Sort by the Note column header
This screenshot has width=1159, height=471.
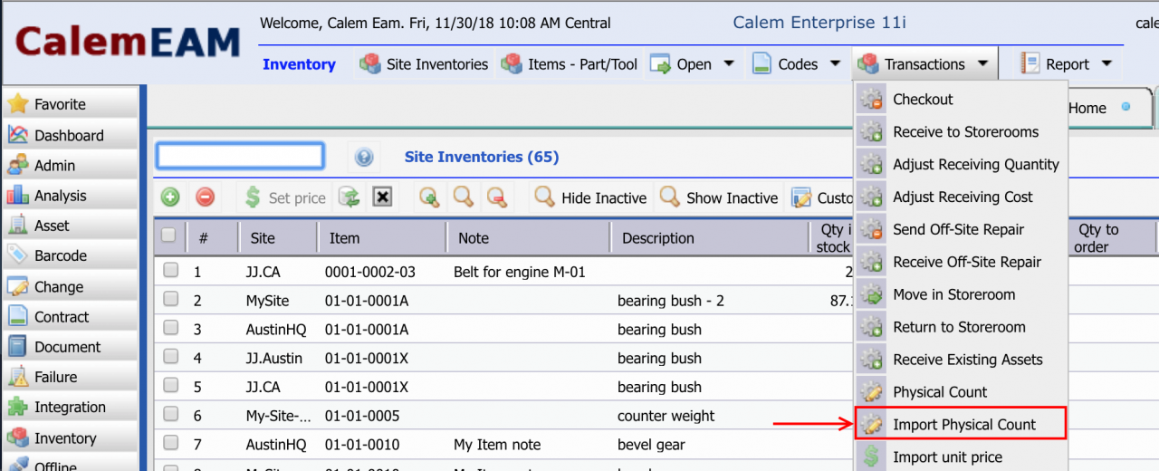coord(529,238)
